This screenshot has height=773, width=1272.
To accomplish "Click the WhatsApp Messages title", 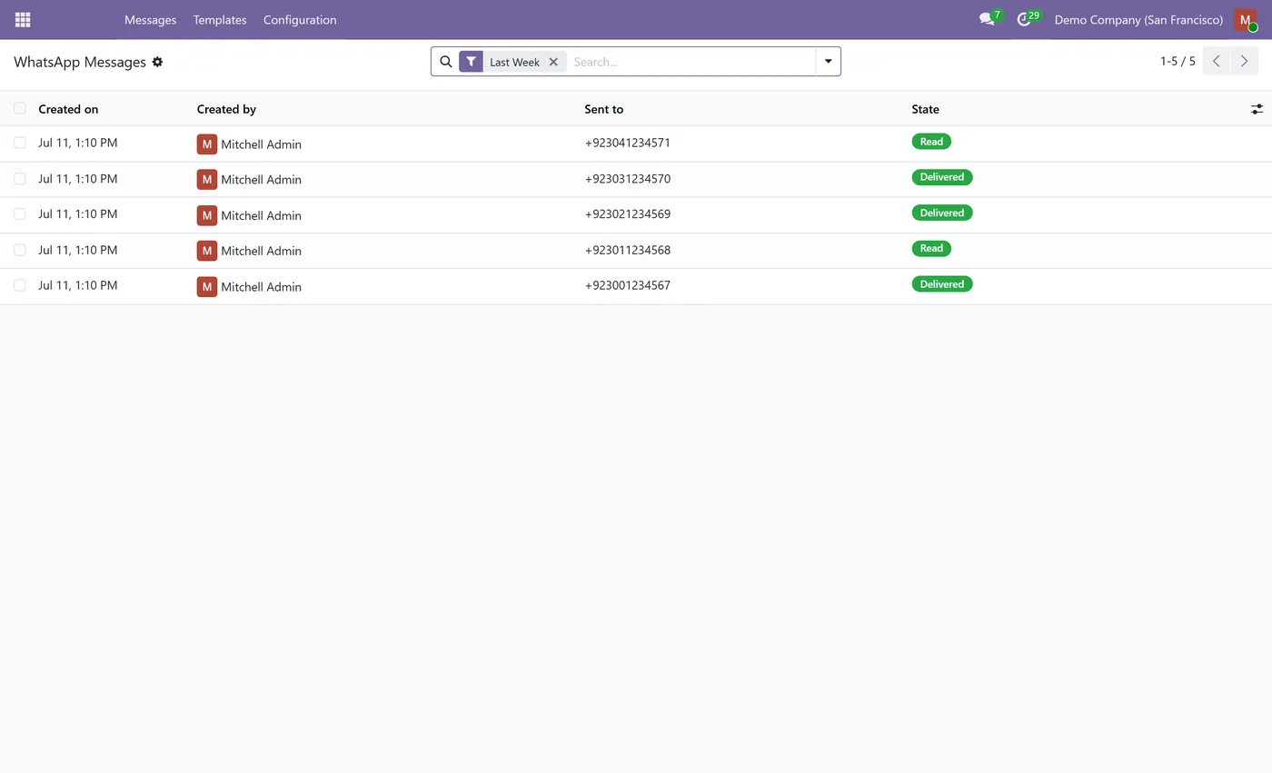I will coord(80,62).
